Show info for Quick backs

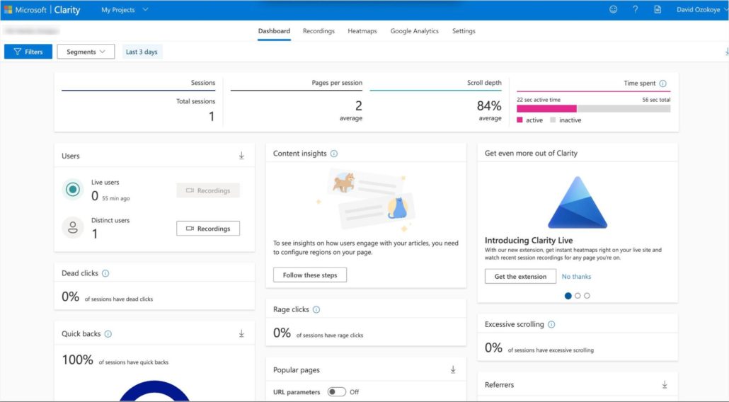tap(108, 334)
